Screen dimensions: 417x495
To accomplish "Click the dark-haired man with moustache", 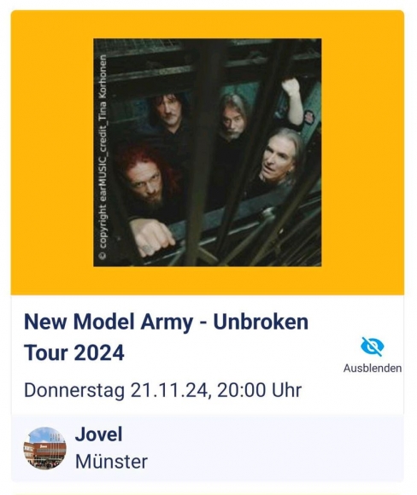I will (x=168, y=111).
